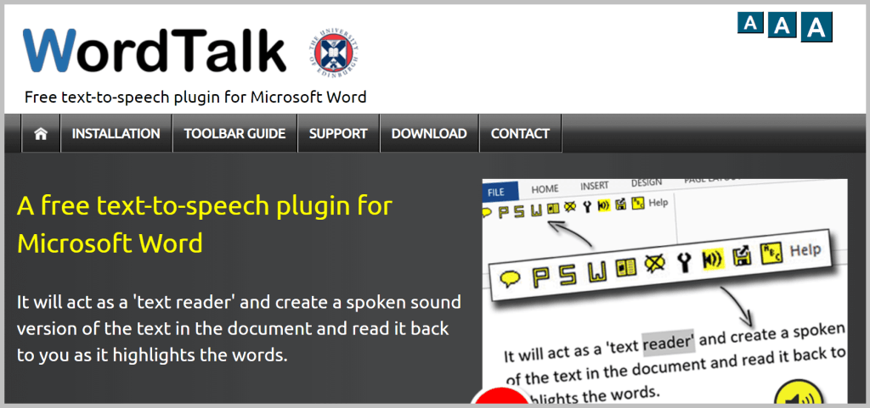
Task: Click the HOME tab in the Word illustration
Action: coord(545,189)
